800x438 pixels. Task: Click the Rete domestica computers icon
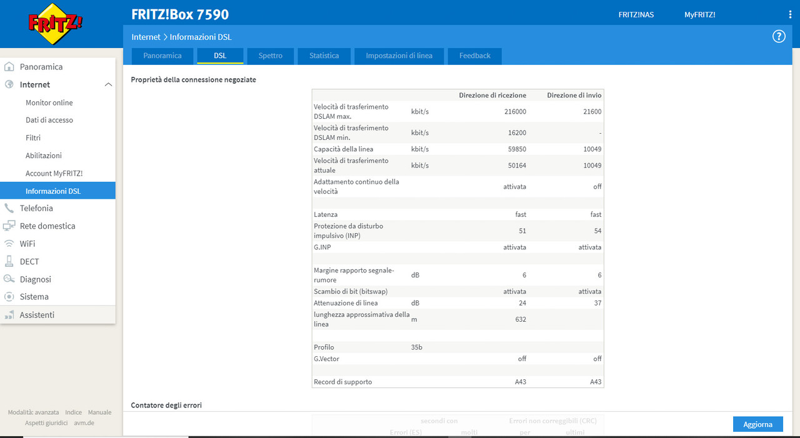coord(9,226)
